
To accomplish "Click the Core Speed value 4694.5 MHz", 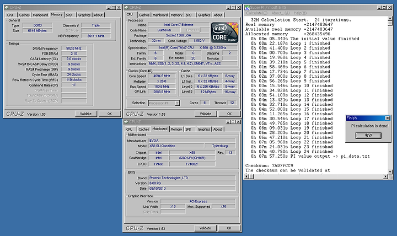I will pos(162,76).
